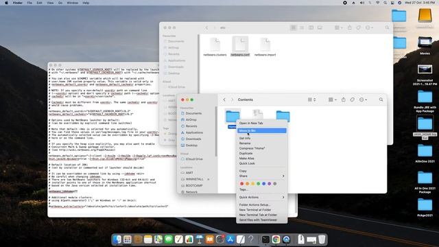Open the Action (more) dropdown in Contents window

pyautogui.click(x=363, y=99)
